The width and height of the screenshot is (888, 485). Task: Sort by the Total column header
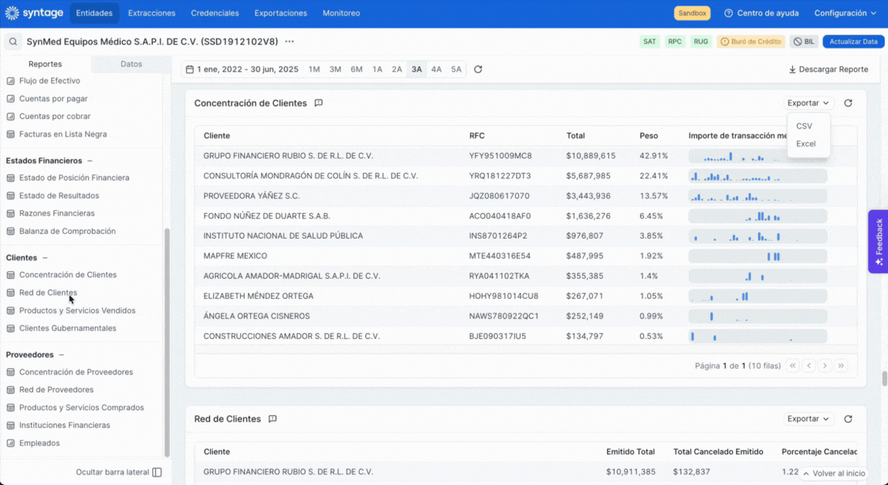tap(575, 135)
